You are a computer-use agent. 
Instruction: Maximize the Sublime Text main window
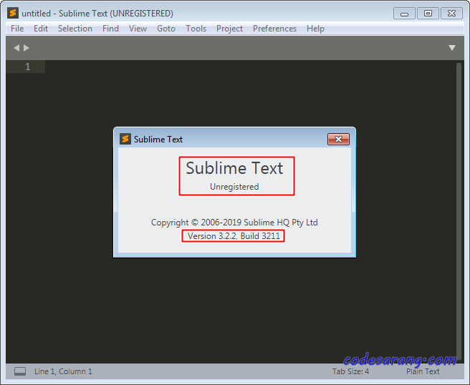[x=428, y=14]
